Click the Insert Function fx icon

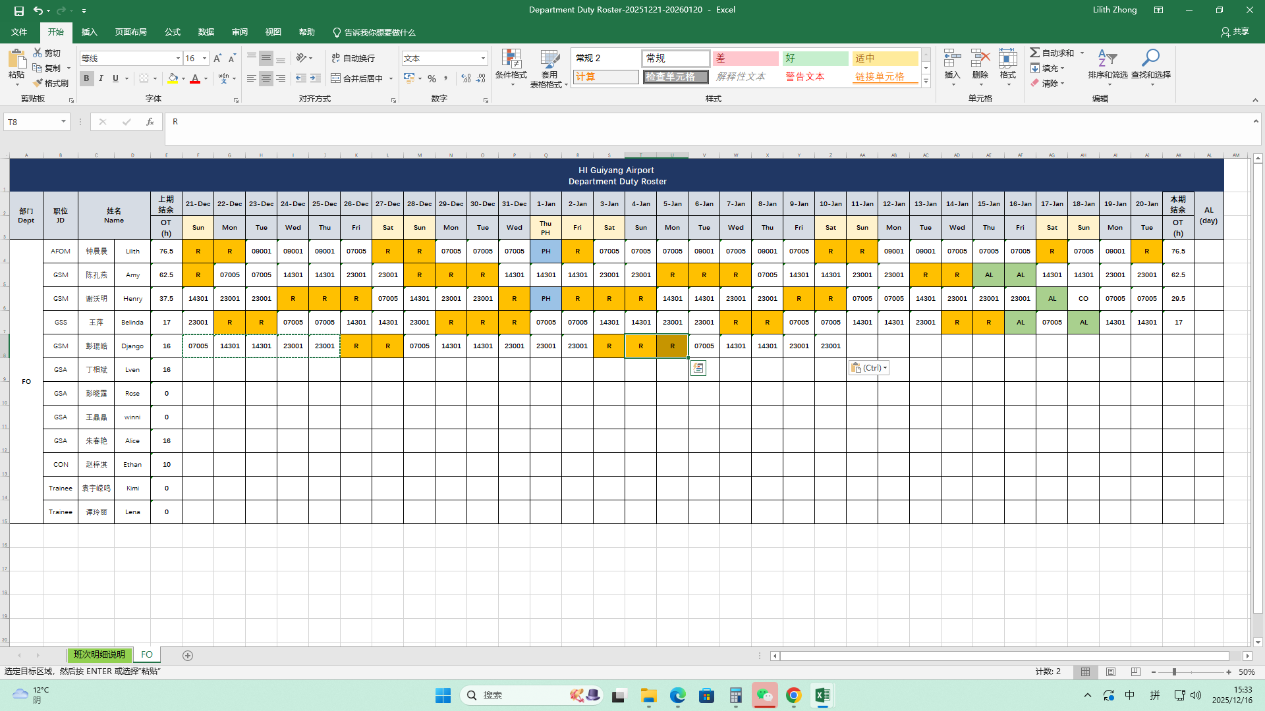point(150,122)
